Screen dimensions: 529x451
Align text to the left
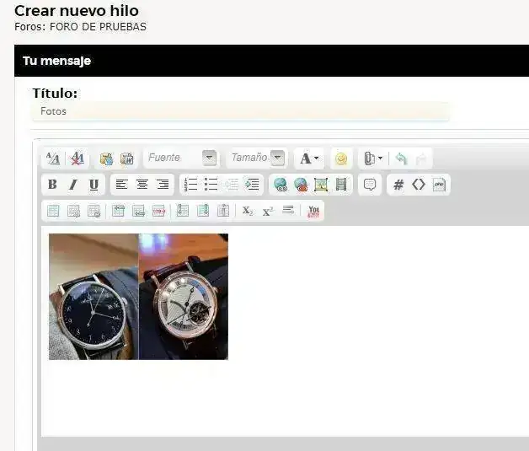[121, 185]
